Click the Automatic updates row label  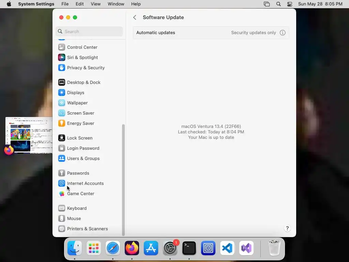point(155,33)
